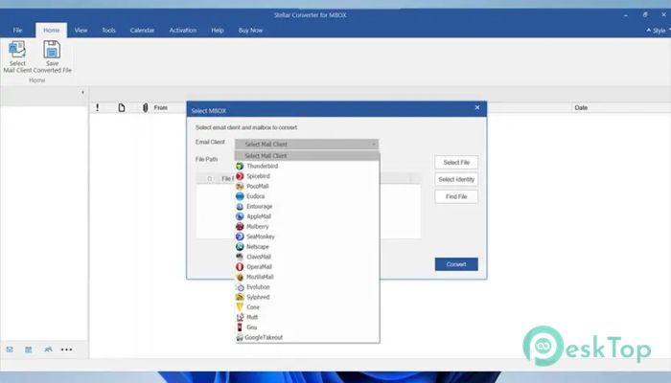Viewport: 671px width, 383px height.
Task: Click the Select Identity button
Action: point(456,180)
